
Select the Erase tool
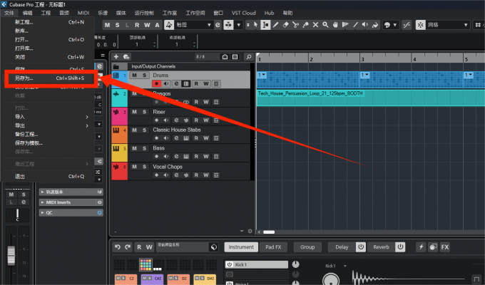285,25
